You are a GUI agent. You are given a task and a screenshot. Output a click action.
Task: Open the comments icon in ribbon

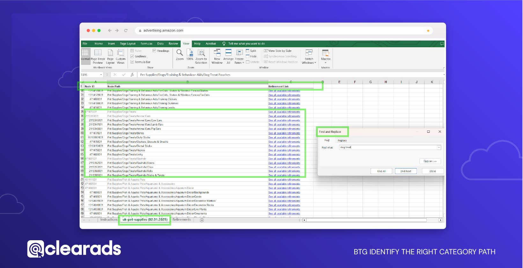tap(442, 44)
